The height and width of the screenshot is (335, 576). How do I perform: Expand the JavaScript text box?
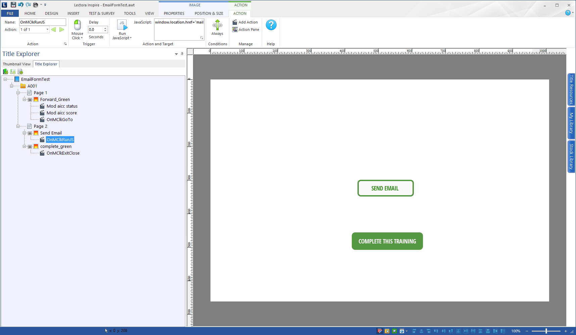[202, 38]
